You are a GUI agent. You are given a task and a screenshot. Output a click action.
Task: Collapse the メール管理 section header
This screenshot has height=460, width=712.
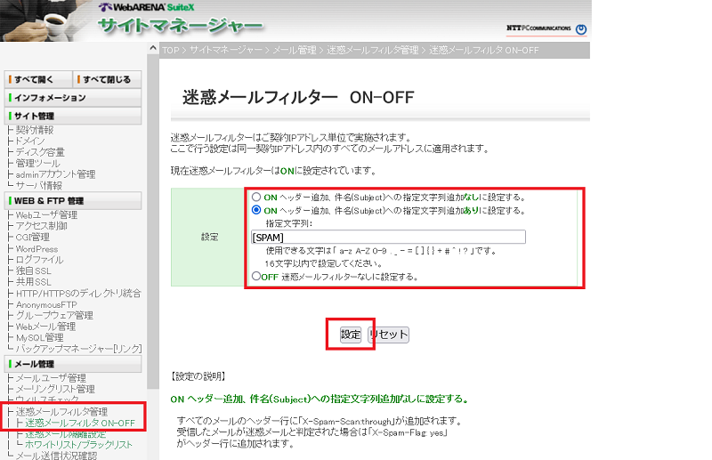point(71,364)
